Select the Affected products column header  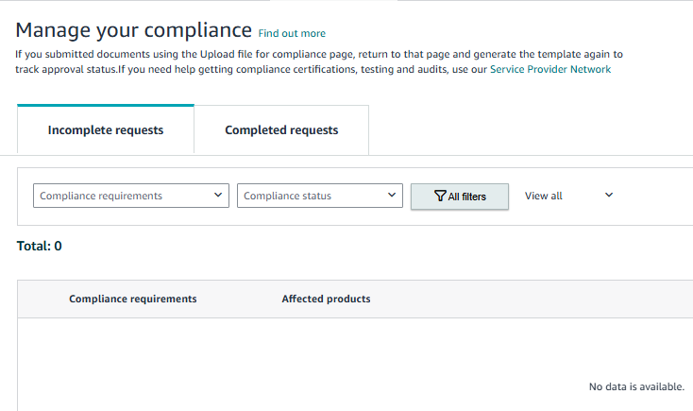[326, 299]
